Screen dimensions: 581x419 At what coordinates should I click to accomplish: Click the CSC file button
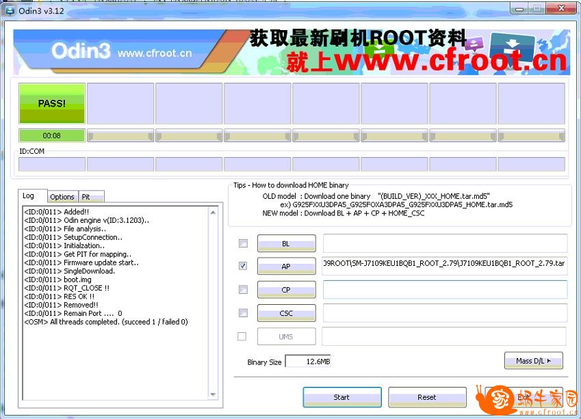pyautogui.click(x=287, y=313)
